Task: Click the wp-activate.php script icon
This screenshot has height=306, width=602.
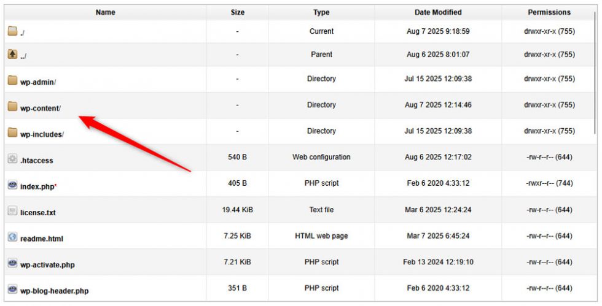Action: [12, 263]
